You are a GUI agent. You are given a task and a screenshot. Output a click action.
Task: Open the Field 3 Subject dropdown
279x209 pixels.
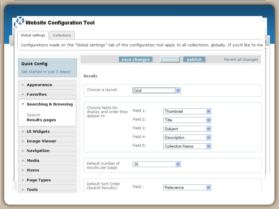(187, 129)
